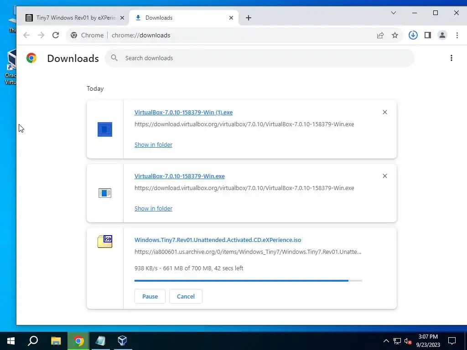Image resolution: width=467 pixels, height=350 pixels.
Task: Click the Search downloads field
Action: pos(259,58)
